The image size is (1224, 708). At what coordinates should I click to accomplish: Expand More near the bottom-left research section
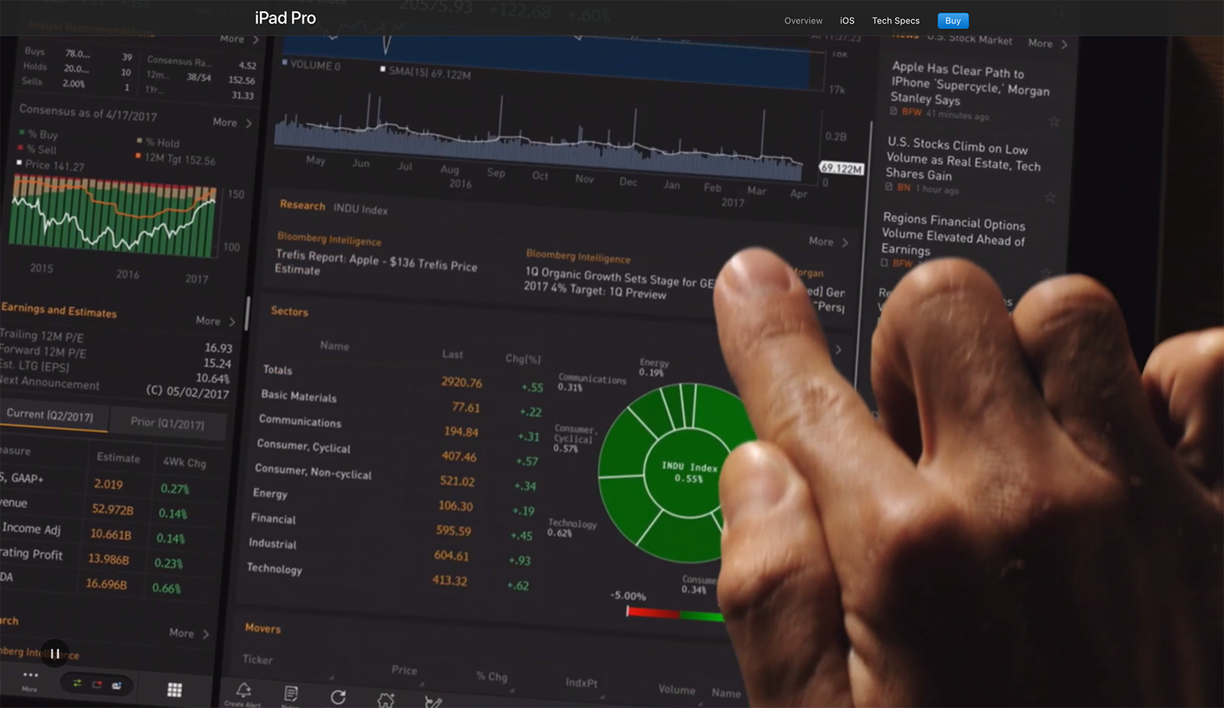(x=189, y=633)
